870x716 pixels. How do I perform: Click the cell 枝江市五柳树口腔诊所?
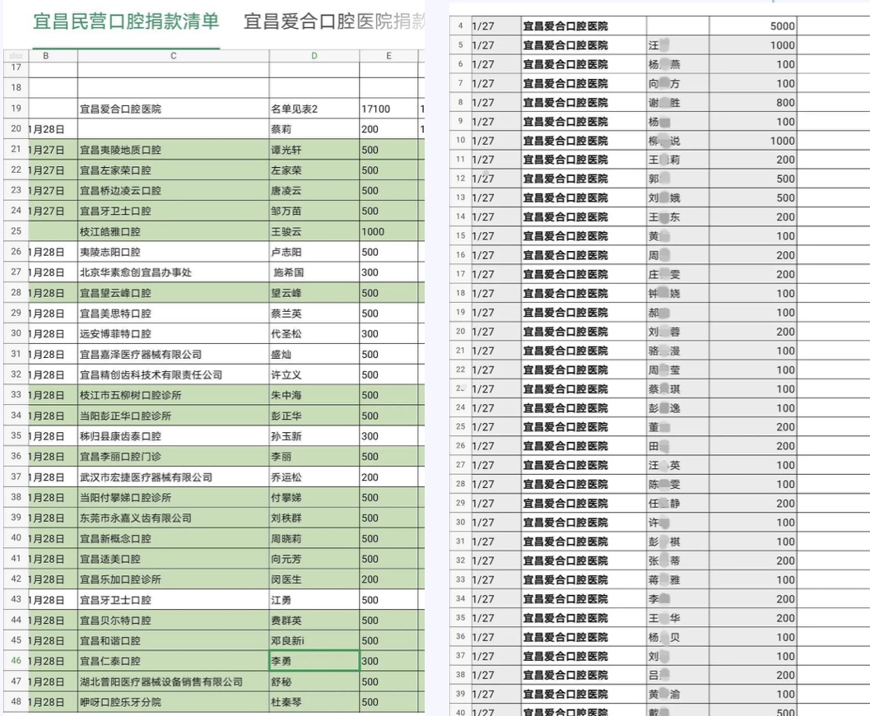[x=174, y=395]
